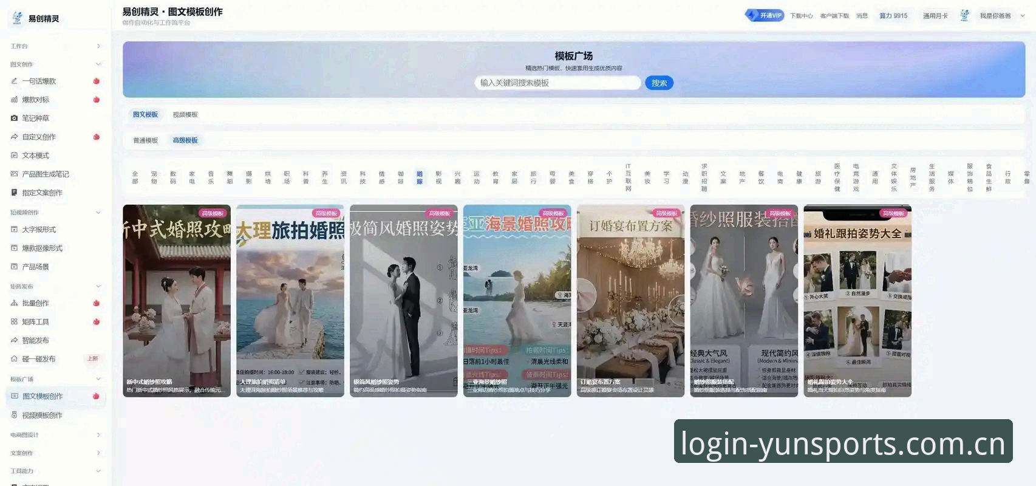Expand the 工作台 section chevron
Viewport: 1036px width, 486px height.
coord(98,46)
